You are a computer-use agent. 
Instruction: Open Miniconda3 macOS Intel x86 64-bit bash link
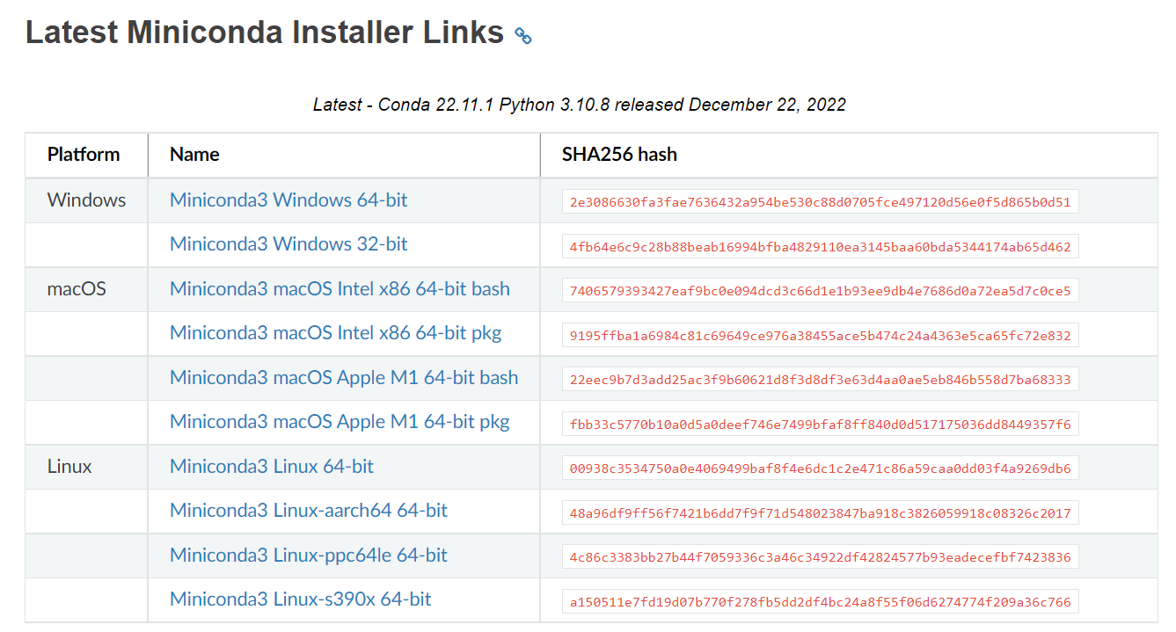pos(340,288)
